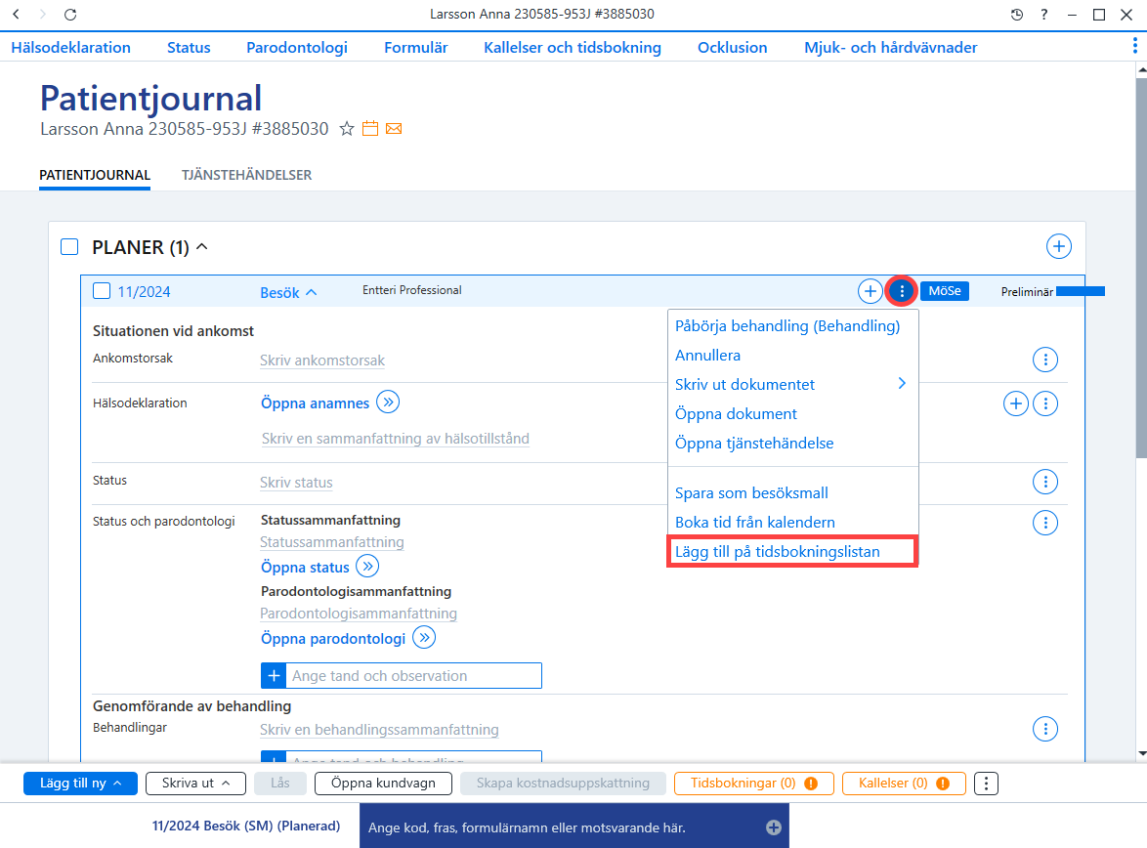
Task: Click the Öppna parodontologi link
Action: click(x=333, y=639)
